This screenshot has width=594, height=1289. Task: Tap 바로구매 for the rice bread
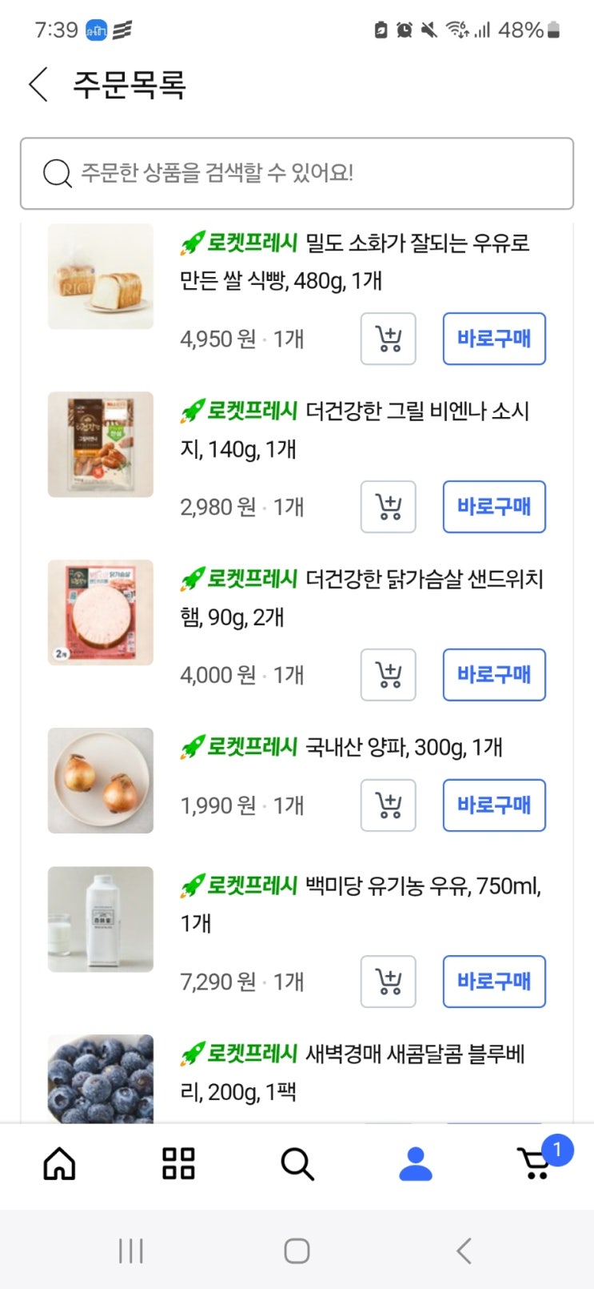[494, 339]
